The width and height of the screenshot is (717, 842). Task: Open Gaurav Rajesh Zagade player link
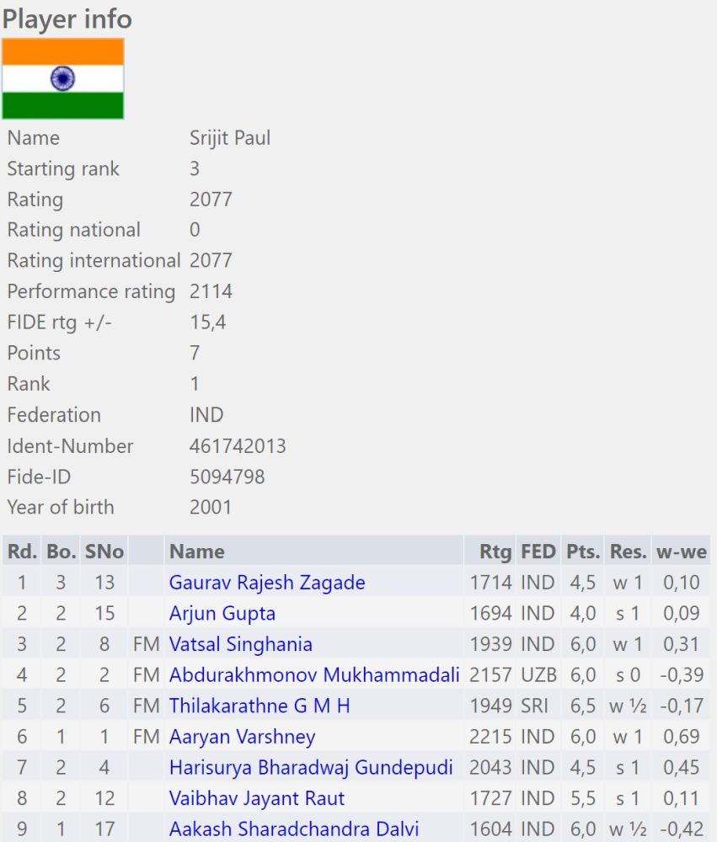(267, 582)
